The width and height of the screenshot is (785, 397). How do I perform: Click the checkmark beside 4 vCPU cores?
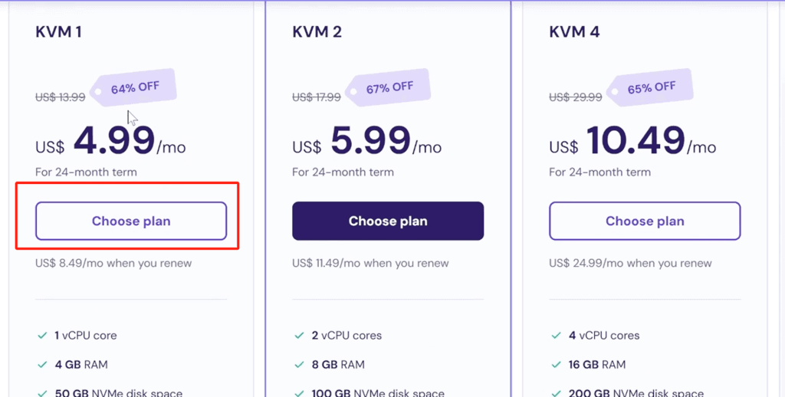556,336
